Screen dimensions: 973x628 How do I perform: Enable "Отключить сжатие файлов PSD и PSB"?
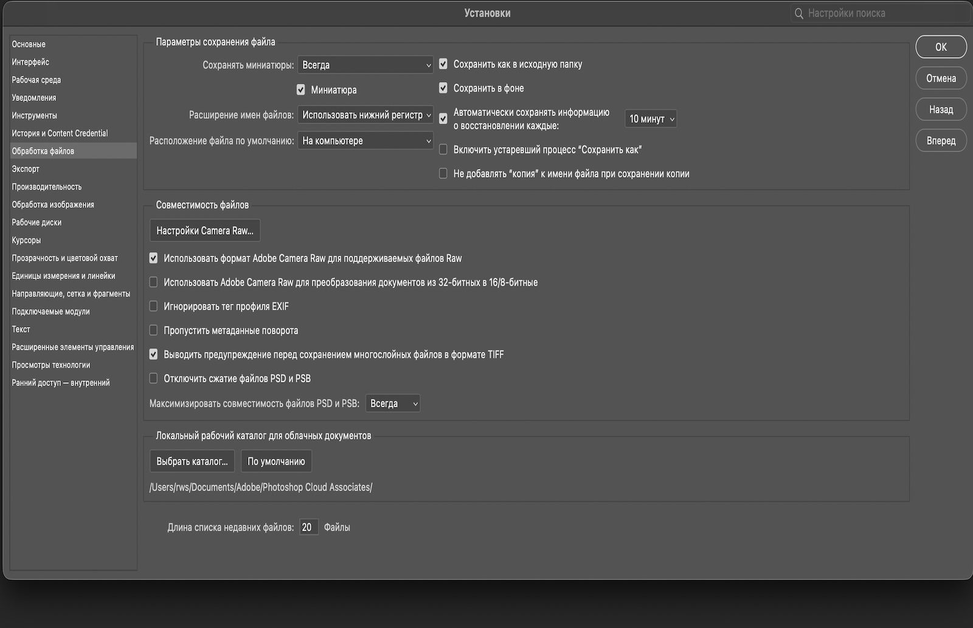(x=153, y=378)
